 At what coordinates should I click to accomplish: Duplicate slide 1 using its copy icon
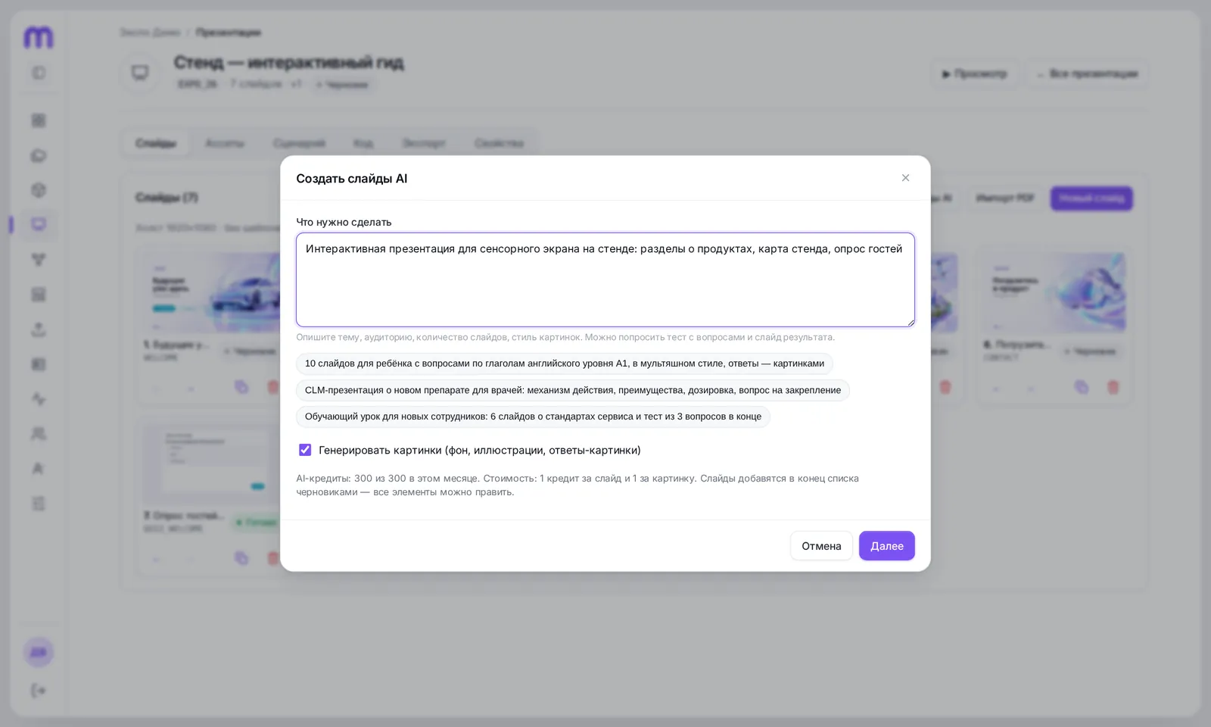241,387
